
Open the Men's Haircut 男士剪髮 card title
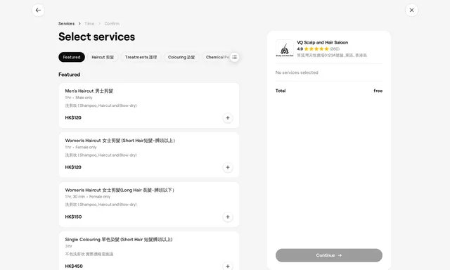[x=89, y=91]
